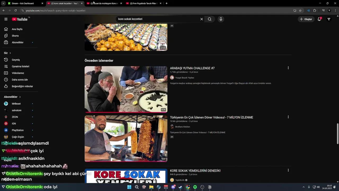Open the KORE SOKAK YEMEKLERİ thumbnail
The image size is (339, 191).
tap(126, 176)
